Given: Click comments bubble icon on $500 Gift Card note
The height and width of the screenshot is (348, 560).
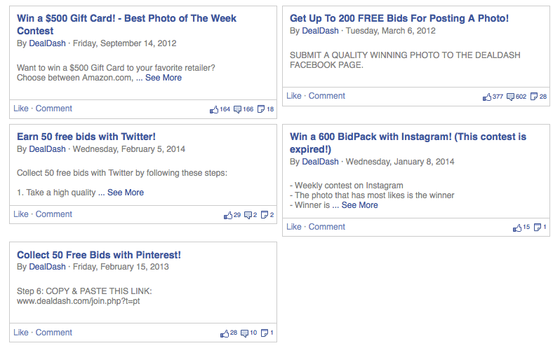Looking at the screenshot, I should [237, 109].
